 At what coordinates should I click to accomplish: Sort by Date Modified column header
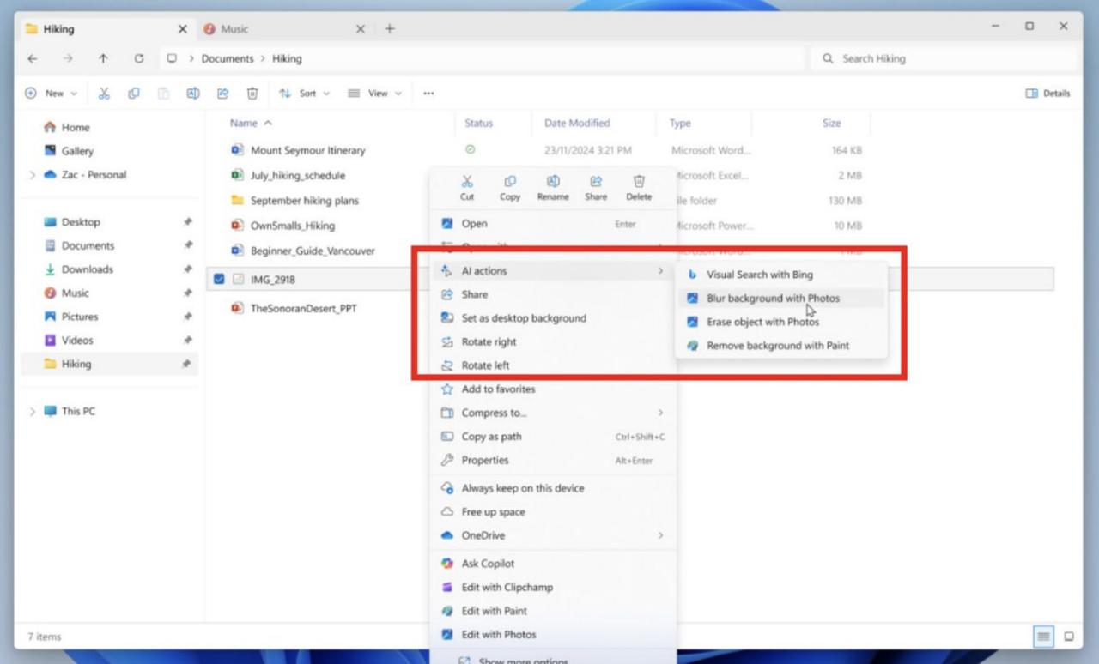pos(577,124)
